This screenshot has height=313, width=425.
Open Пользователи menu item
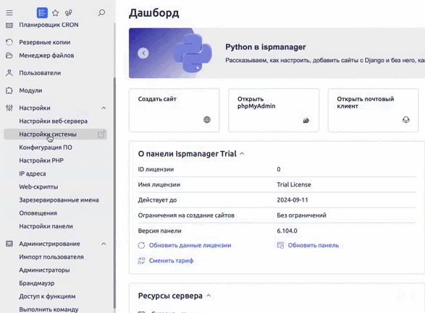[40, 73]
